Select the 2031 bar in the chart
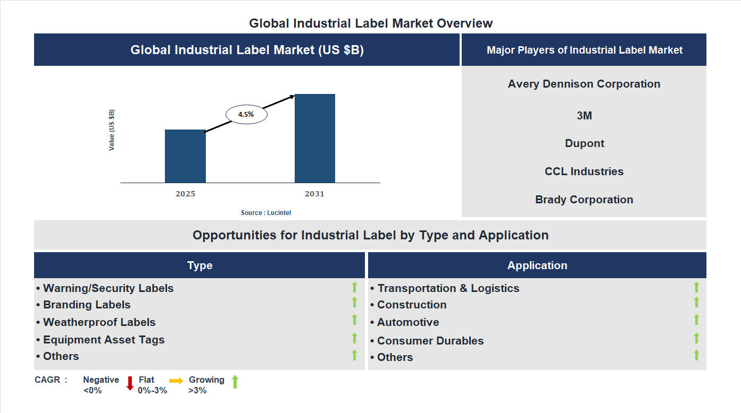This screenshot has width=741, height=413. click(x=315, y=138)
